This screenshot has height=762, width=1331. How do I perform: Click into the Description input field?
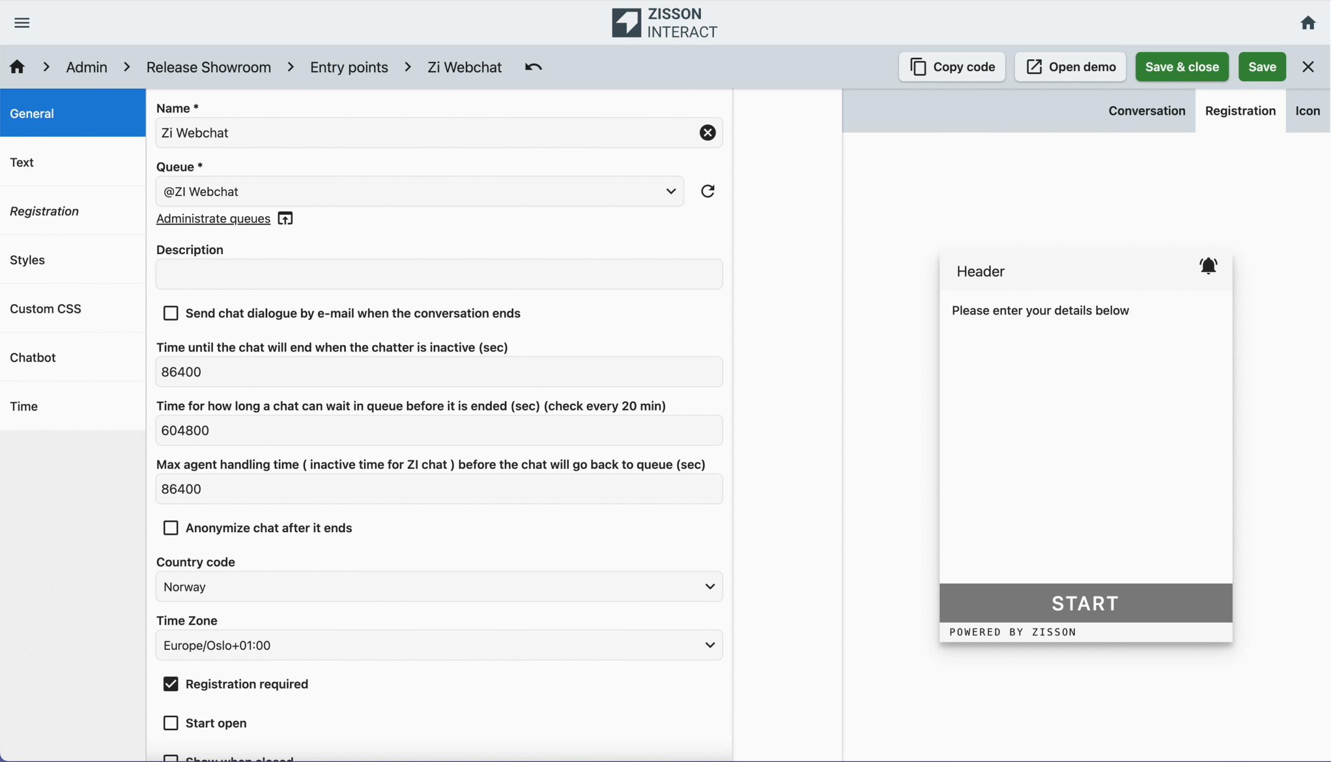(x=439, y=274)
